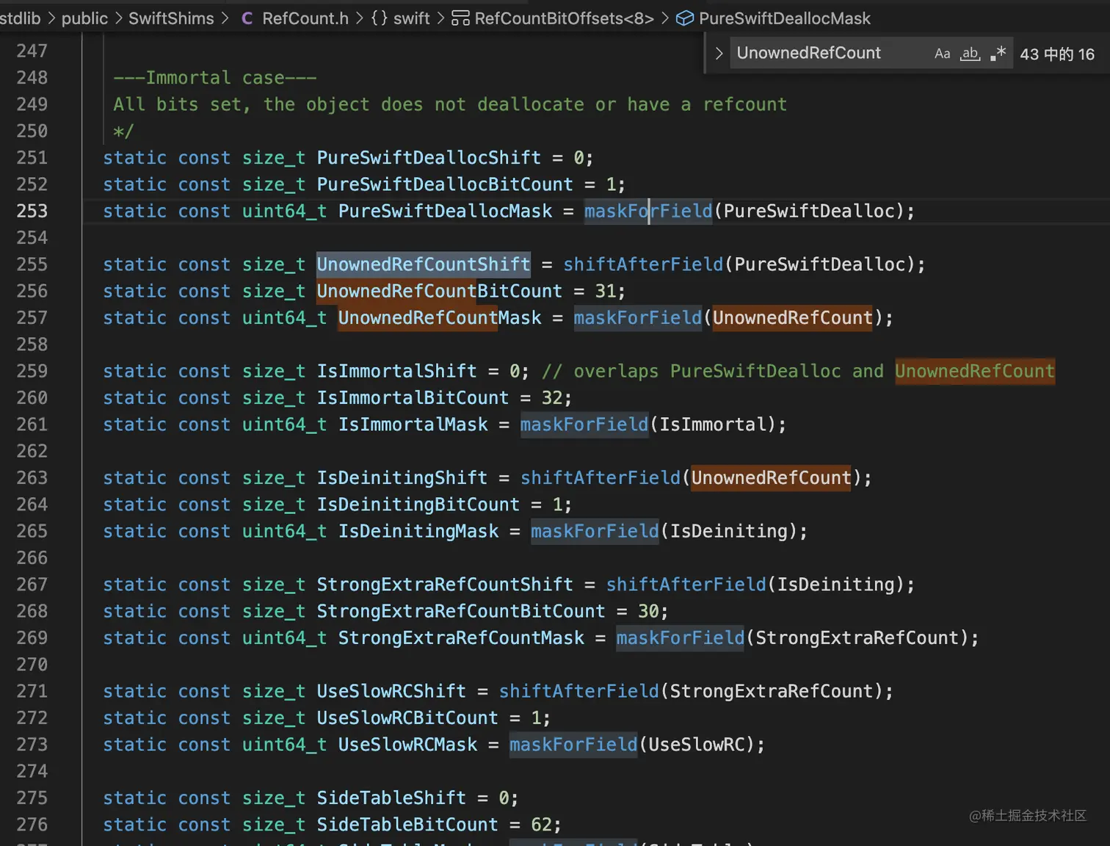Click line number 253 in the gutter
The width and height of the screenshot is (1110, 846).
pyautogui.click(x=32, y=211)
